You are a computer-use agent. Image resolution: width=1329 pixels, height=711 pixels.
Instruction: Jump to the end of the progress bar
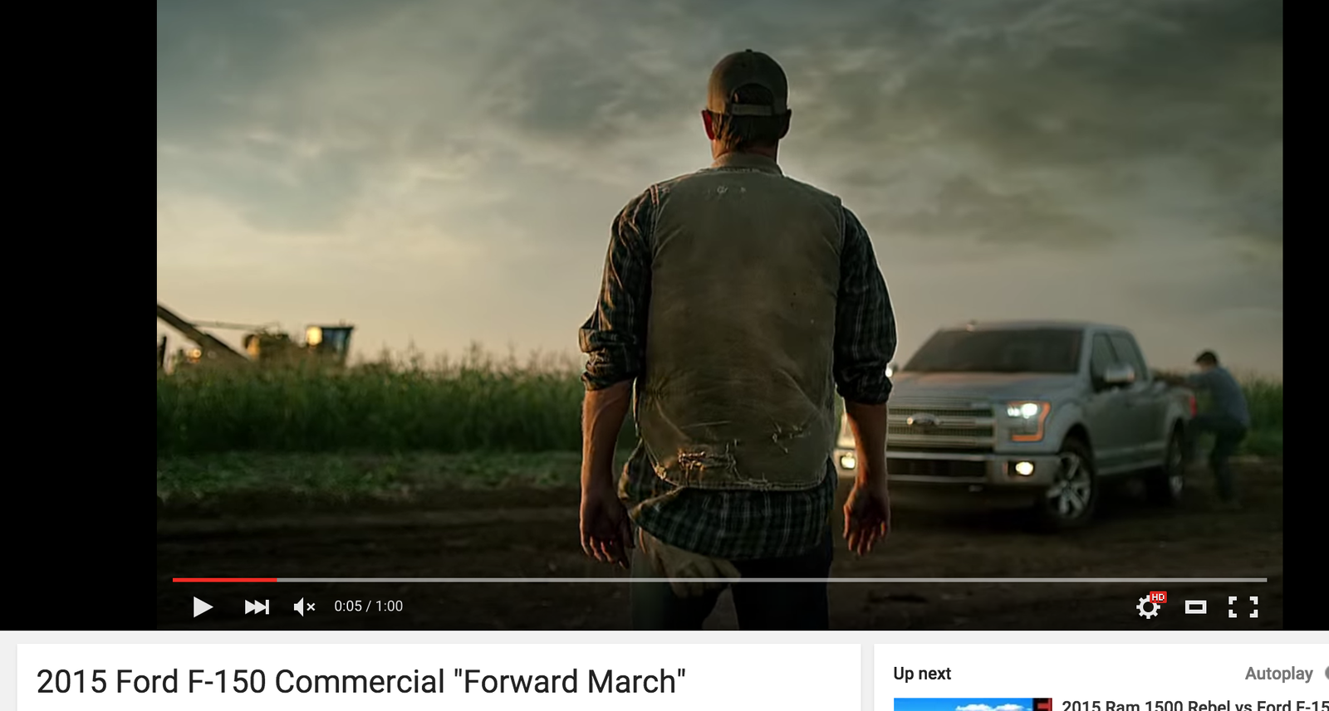pyautogui.click(x=1265, y=579)
